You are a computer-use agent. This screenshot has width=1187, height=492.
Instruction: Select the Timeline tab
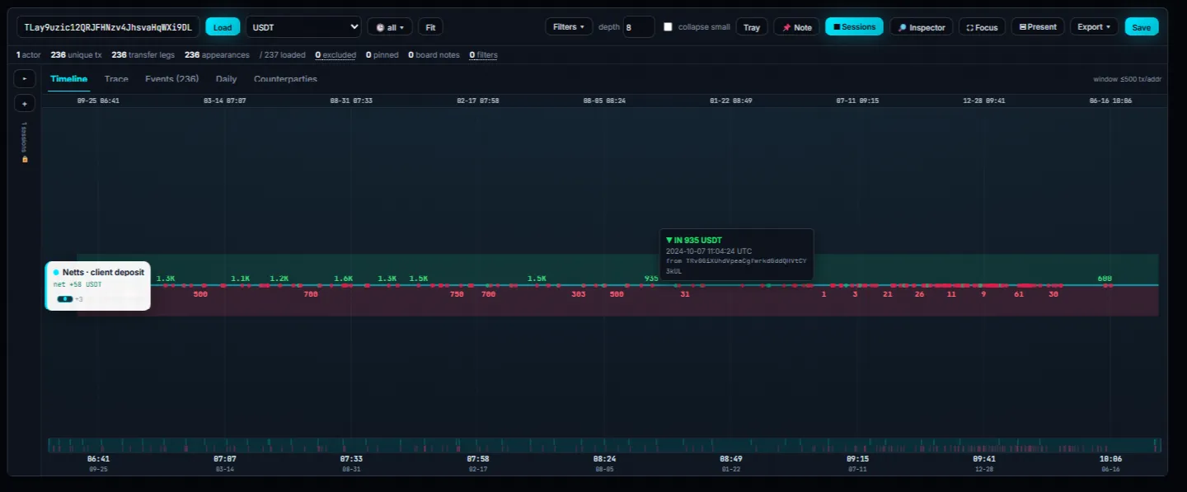(x=68, y=79)
